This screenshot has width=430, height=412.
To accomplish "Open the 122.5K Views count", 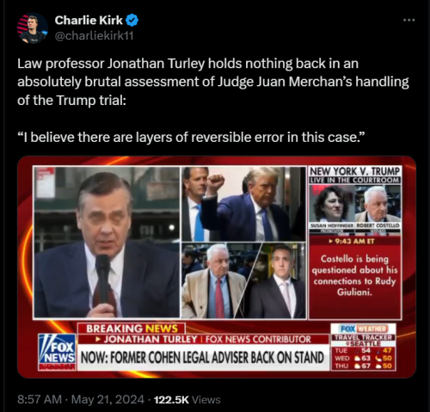I will (187, 399).
